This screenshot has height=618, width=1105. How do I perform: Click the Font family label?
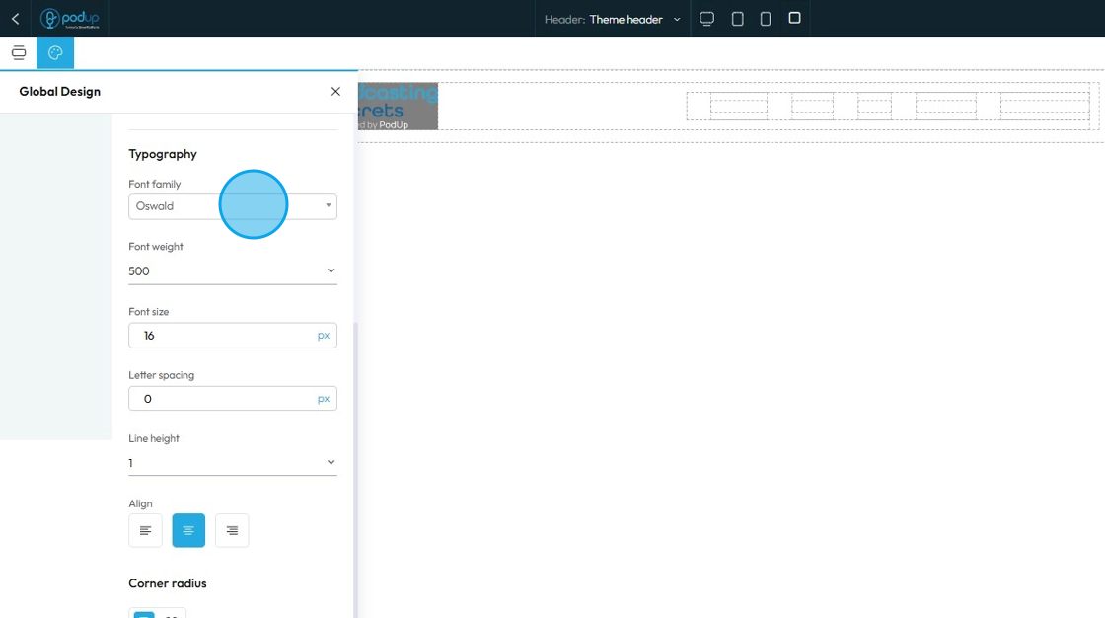tap(154, 184)
